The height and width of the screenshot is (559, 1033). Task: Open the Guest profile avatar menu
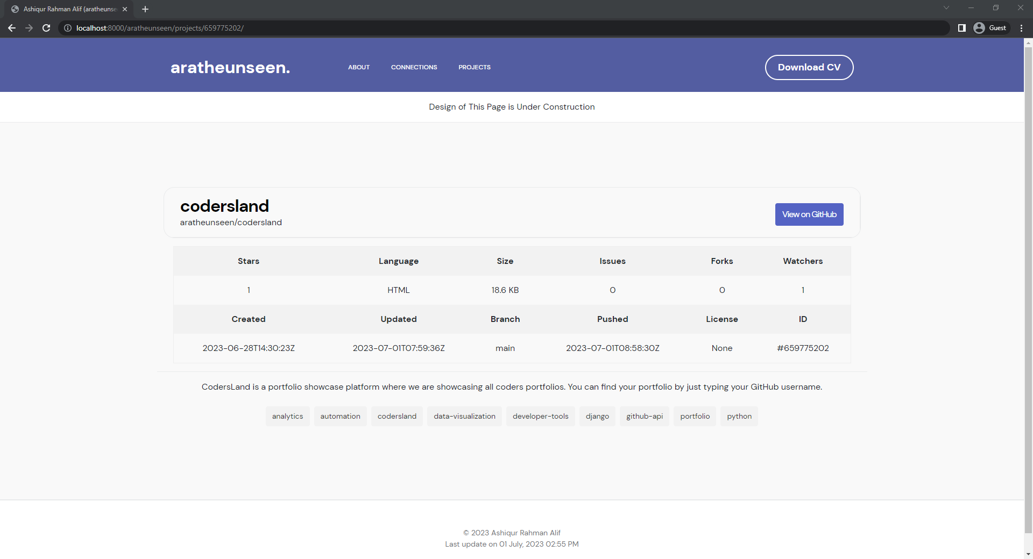click(x=990, y=28)
